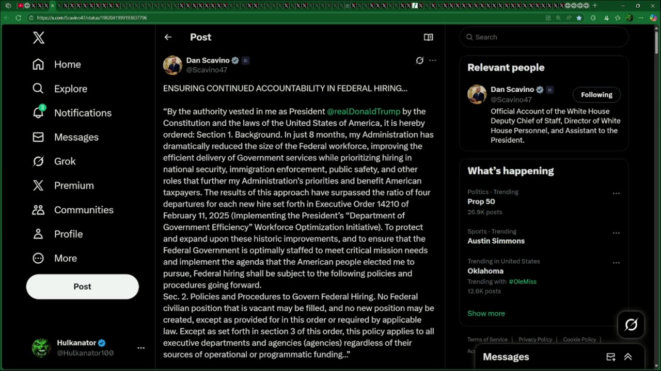
Task: Open the Austin Simmons trending topic
Action: (x=496, y=241)
